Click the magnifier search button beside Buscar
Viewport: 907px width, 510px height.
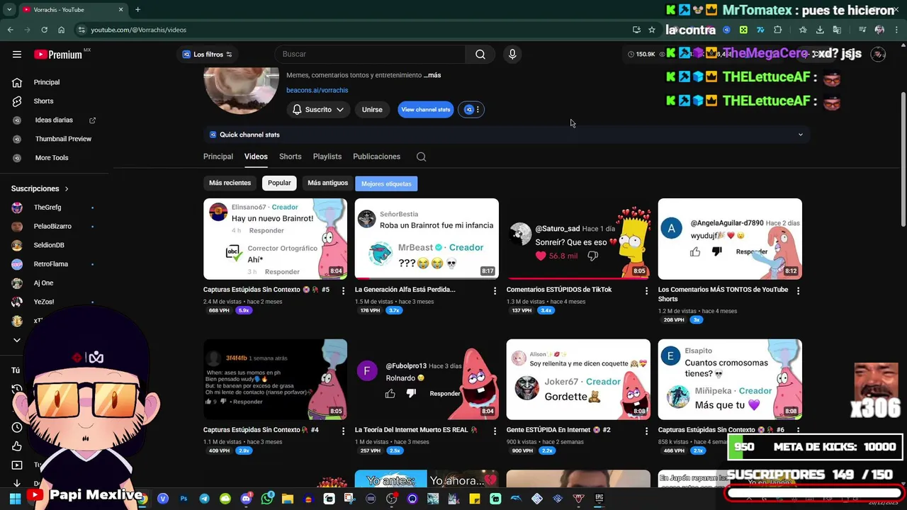click(x=480, y=55)
